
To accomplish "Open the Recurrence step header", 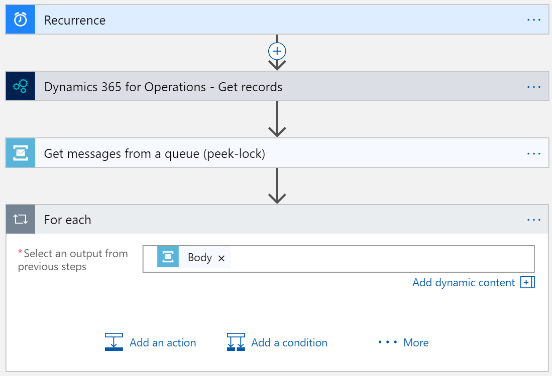I will [277, 20].
